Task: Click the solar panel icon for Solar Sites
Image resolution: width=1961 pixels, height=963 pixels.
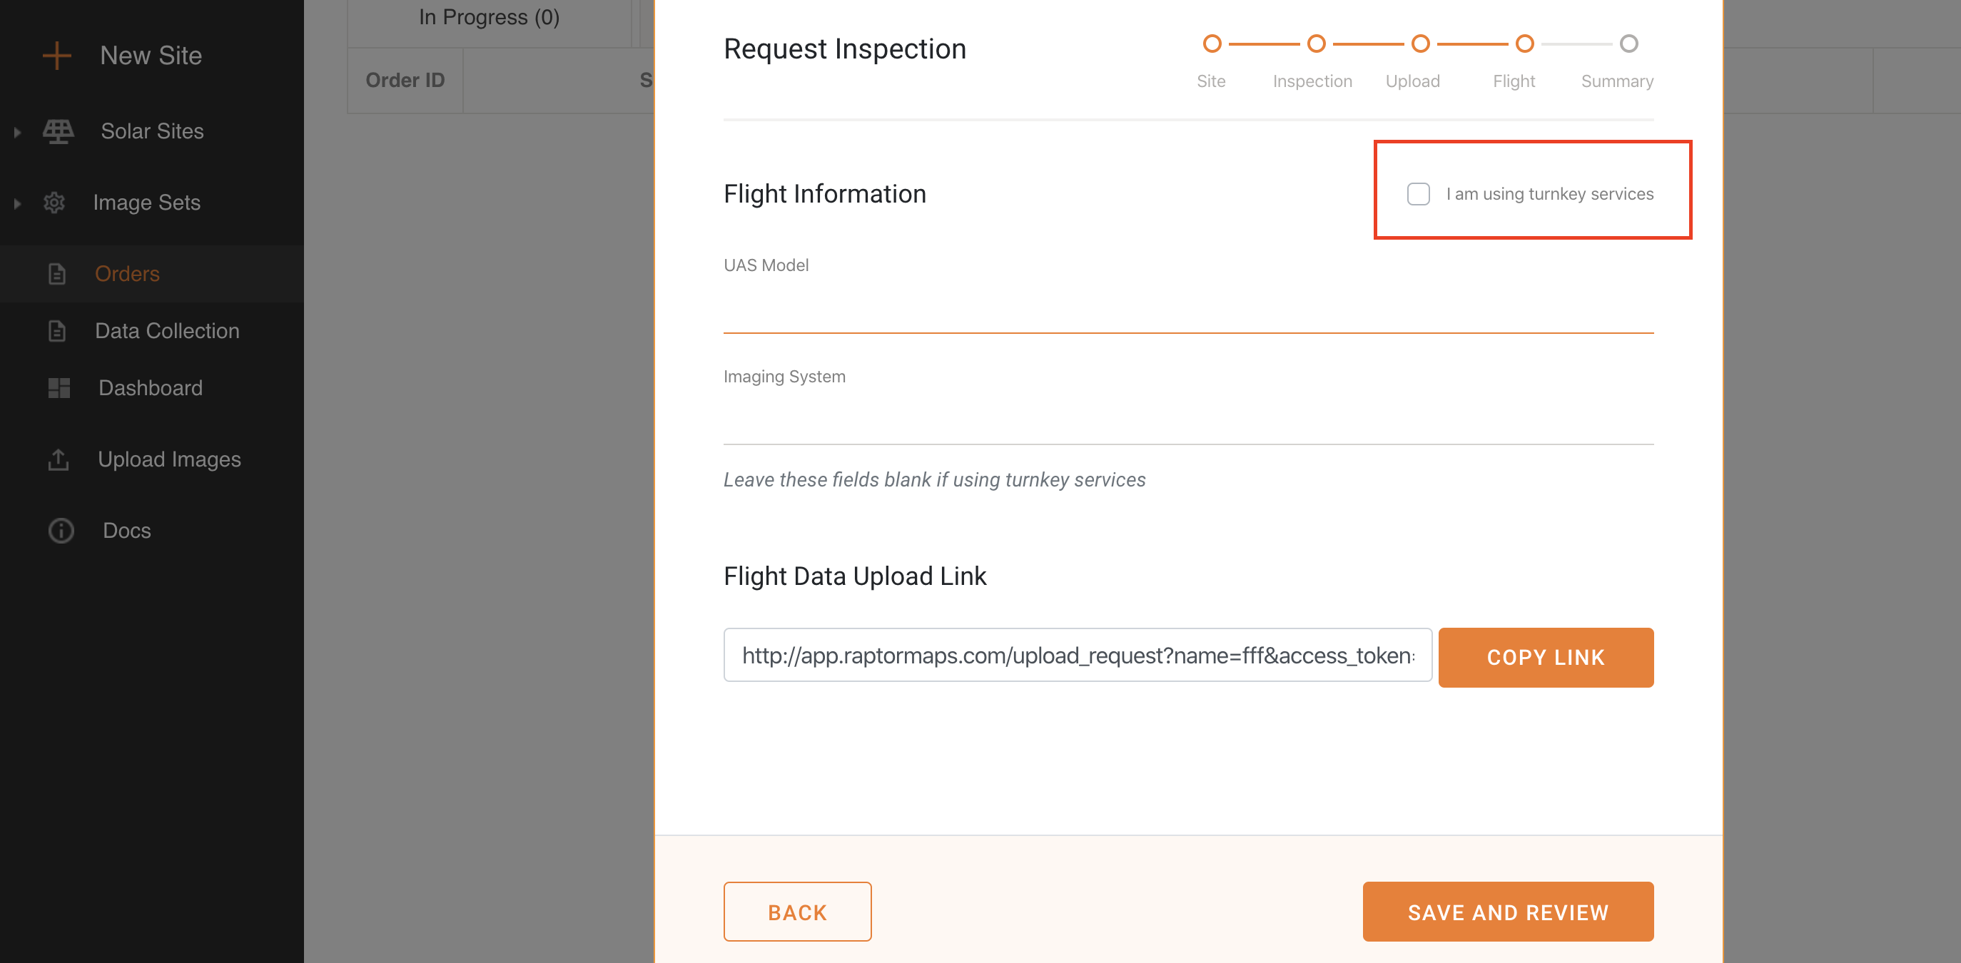Action: point(58,131)
